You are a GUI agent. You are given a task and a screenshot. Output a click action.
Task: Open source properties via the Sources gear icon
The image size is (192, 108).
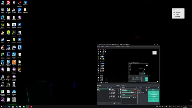114,103
